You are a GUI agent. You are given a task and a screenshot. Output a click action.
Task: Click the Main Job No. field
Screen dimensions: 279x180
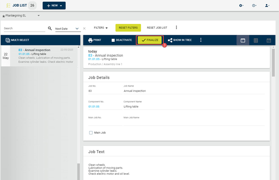(x=105, y=123)
